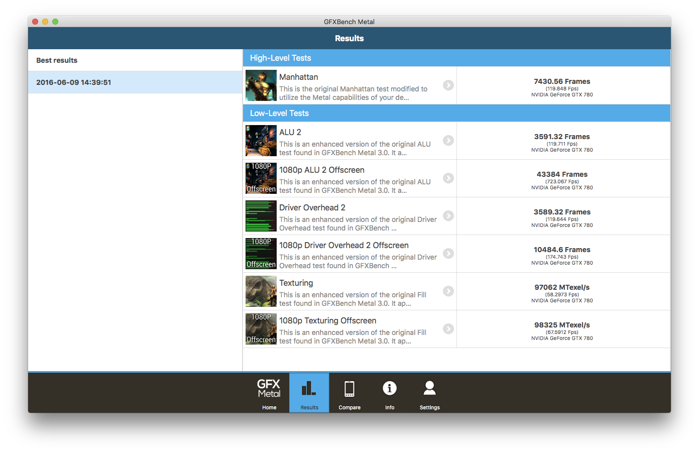Screen dimensions: 699x453
Task: Click the 3589.32 Frames score
Action: (x=562, y=212)
